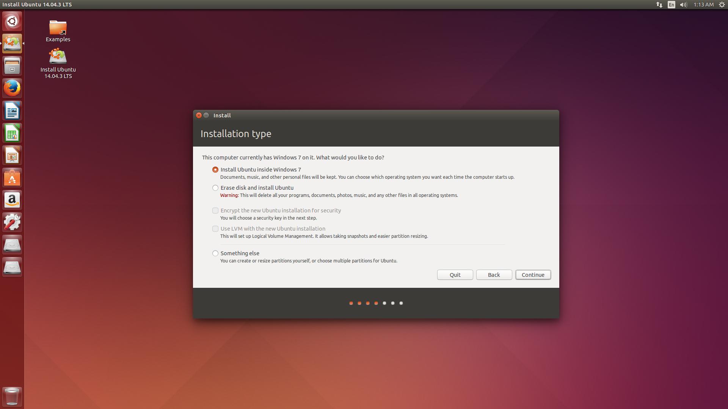Click the first disk drive icon in dock

click(x=12, y=245)
